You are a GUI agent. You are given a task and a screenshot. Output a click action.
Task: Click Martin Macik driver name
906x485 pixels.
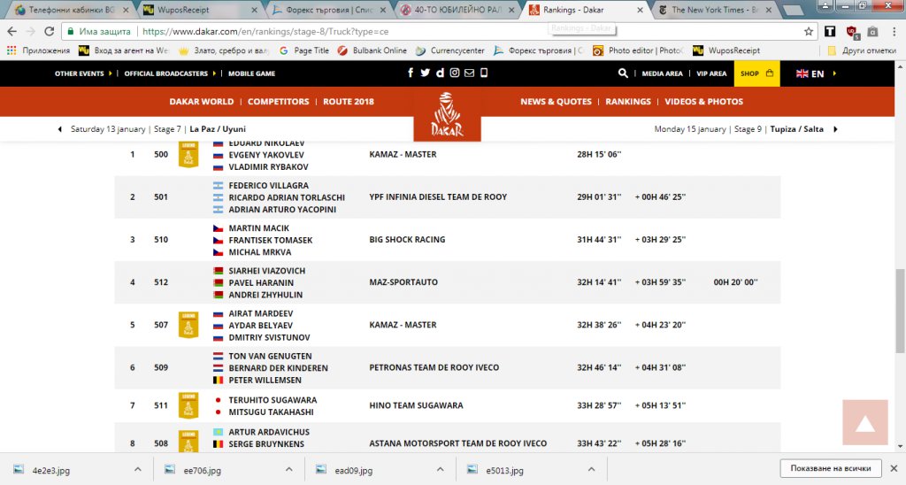point(259,228)
